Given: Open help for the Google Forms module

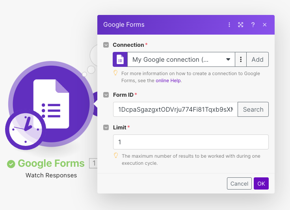Looking at the screenshot, I should (x=253, y=25).
